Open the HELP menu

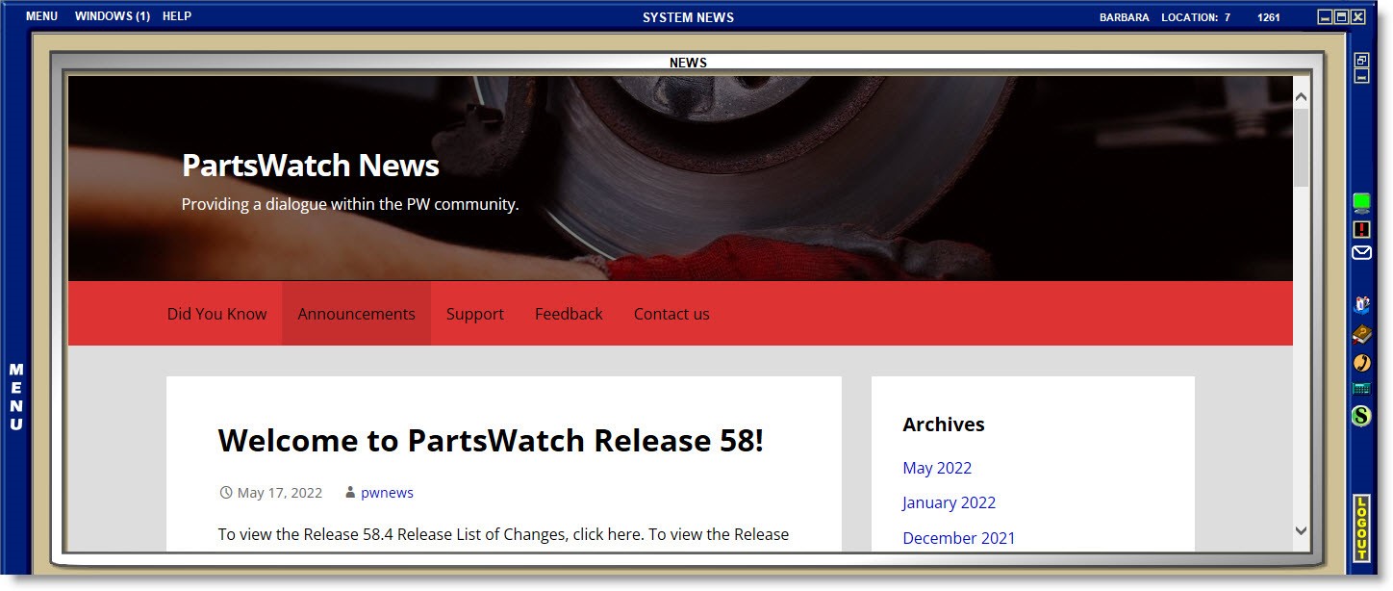click(x=177, y=16)
